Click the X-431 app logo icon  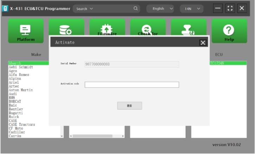(6, 8)
